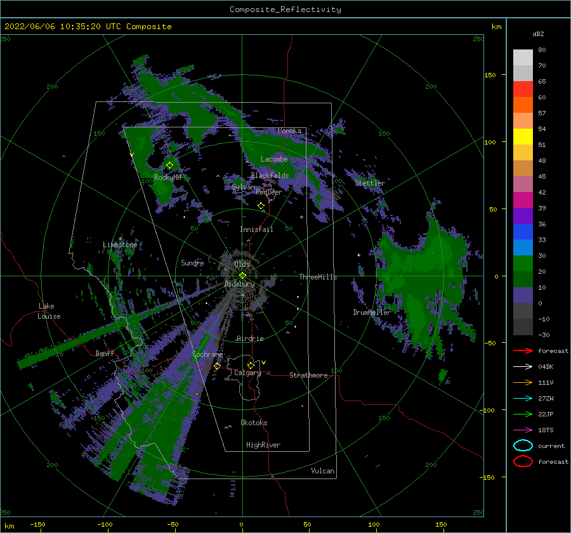
Task: Click the Ponoka town label
Action: pyautogui.click(x=289, y=131)
